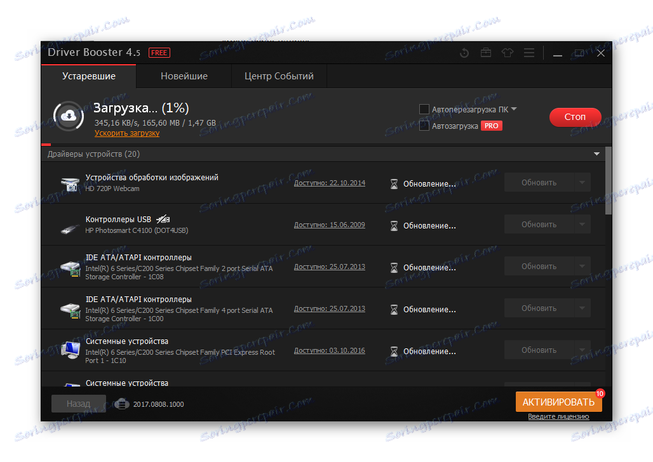The height and width of the screenshot is (462, 653).
Task: Click the unplugged device icon beside Контроллеры USB
Action: pos(163,219)
